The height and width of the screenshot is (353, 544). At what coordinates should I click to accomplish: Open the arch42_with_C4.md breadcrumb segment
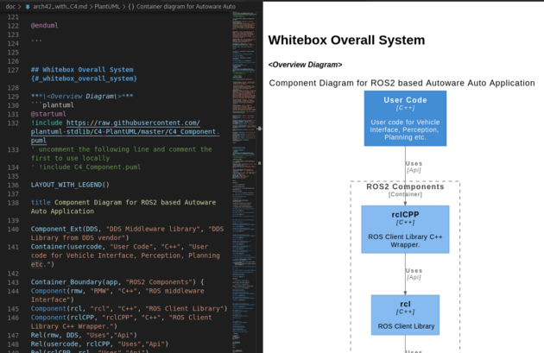60,7
